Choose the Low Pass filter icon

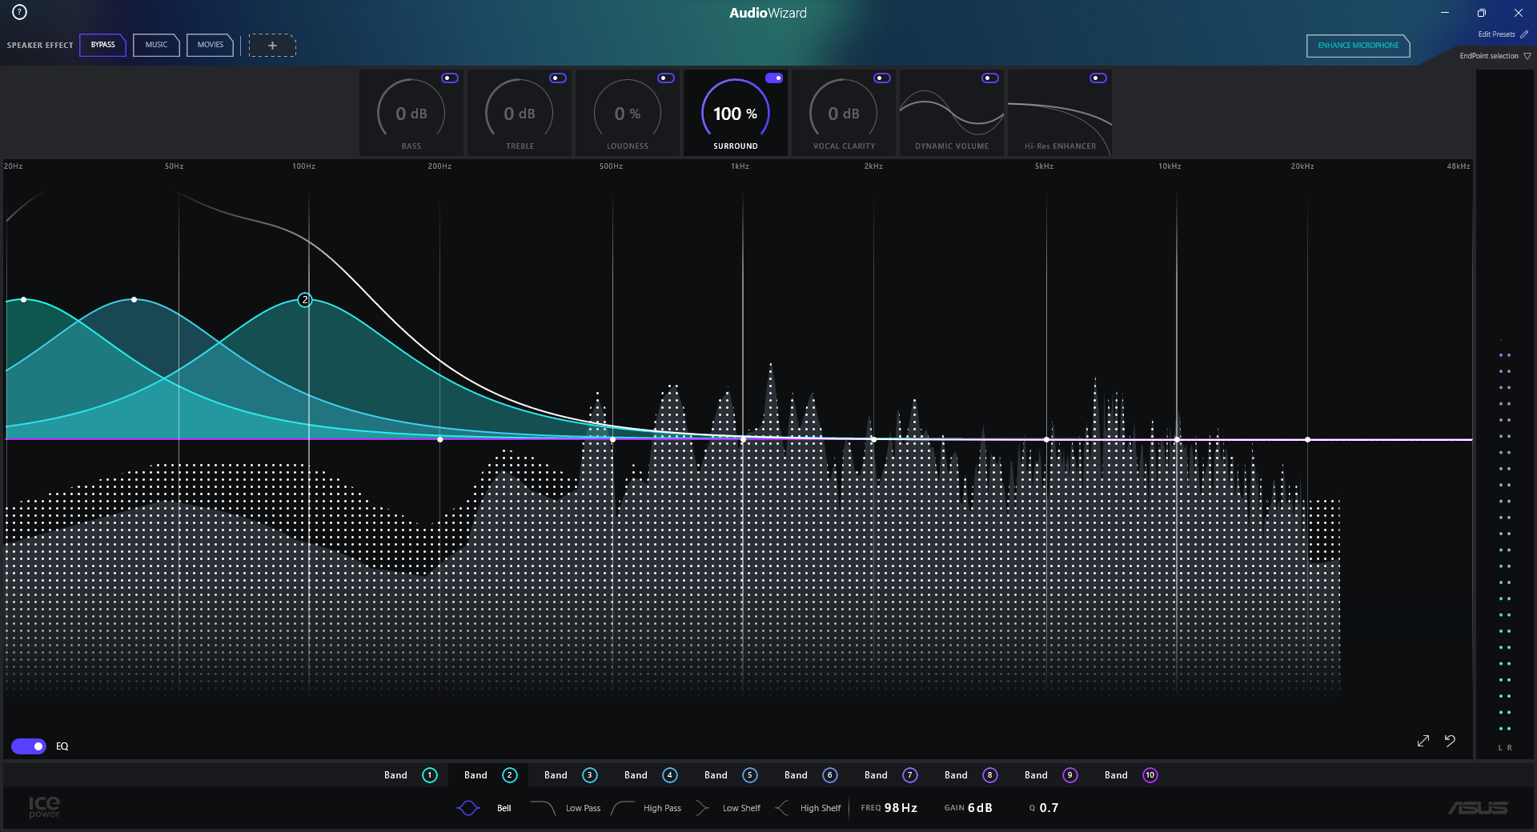(544, 808)
